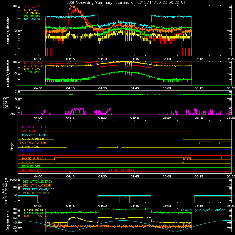This screenshot has height=235, width=235.
Task: Select the BAD_PACKETS flag label
Action: (32, 170)
